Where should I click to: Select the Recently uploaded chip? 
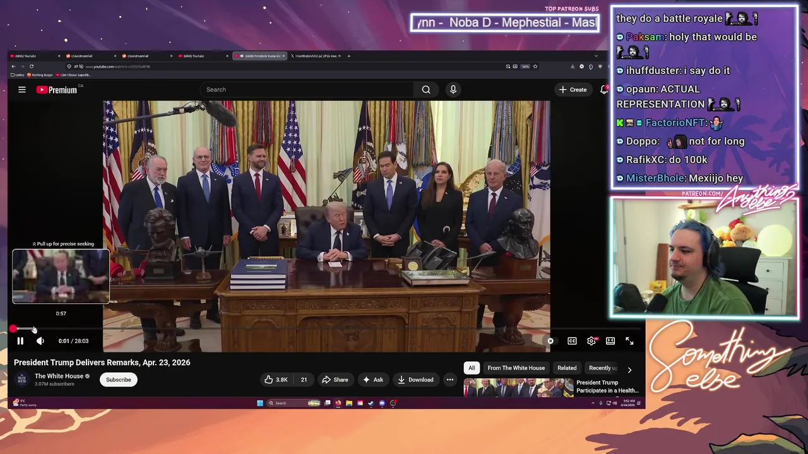[x=603, y=368]
